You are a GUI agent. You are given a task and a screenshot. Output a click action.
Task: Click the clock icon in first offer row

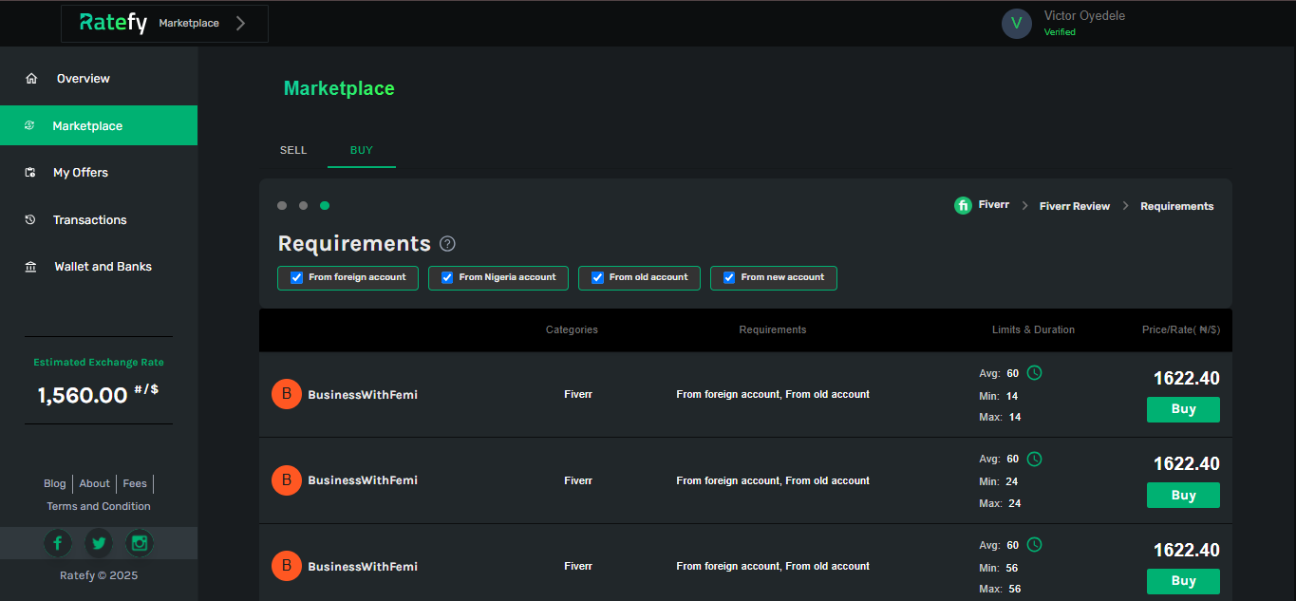1035,373
